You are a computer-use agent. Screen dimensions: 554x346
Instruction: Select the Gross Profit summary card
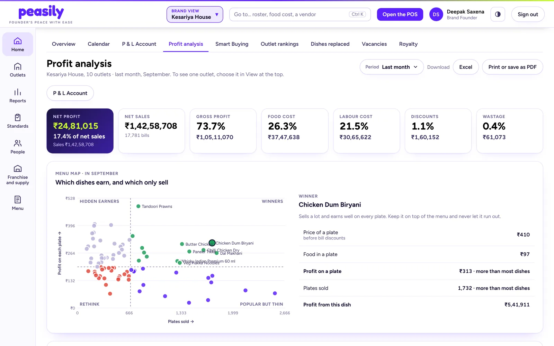click(x=223, y=131)
